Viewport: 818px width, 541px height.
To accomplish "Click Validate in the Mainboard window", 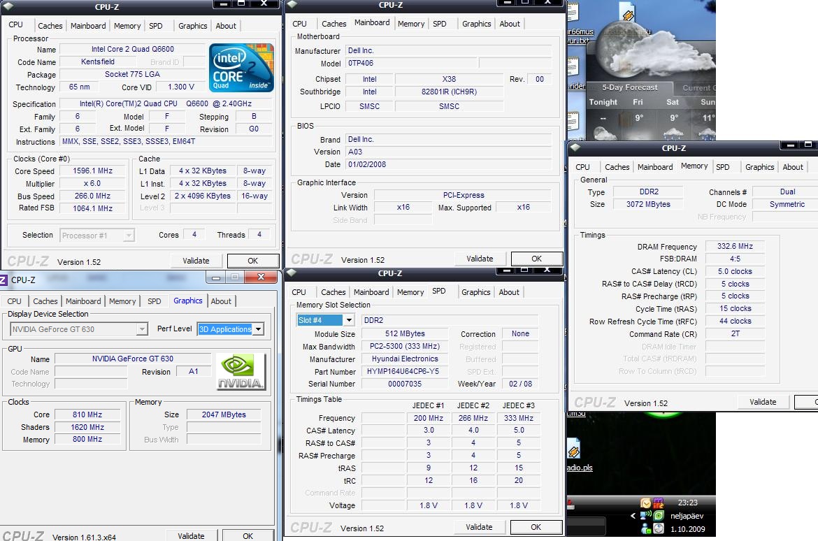I will point(480,259).
